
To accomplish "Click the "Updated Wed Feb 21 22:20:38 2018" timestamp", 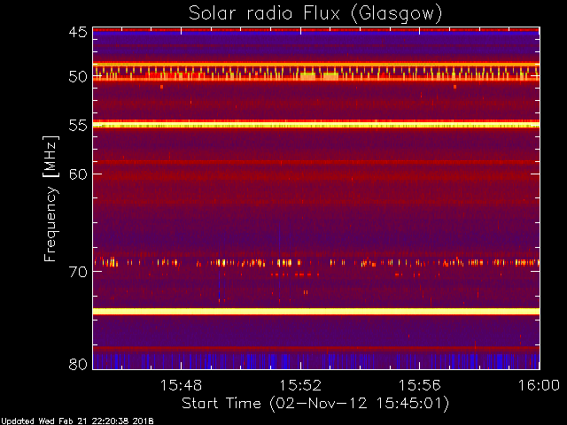I will click(x=77, y=421).
